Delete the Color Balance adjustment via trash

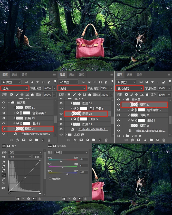tap(85, 199)
